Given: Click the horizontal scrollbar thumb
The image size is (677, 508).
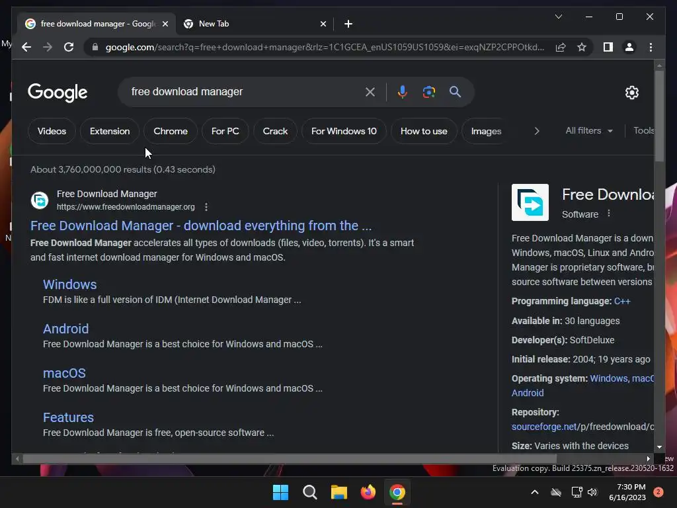Looking at the screenshot, I should 290,459.
